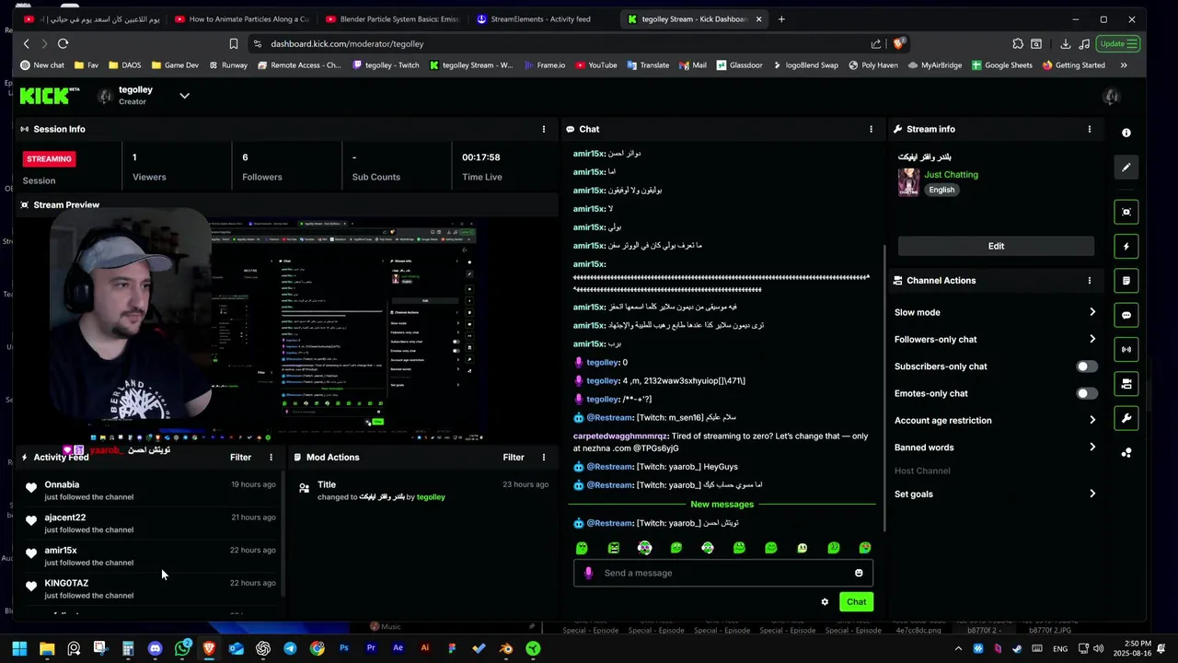Click the browser Update button
Viewport: 1178px width, 663px height.
[1119, 43]
